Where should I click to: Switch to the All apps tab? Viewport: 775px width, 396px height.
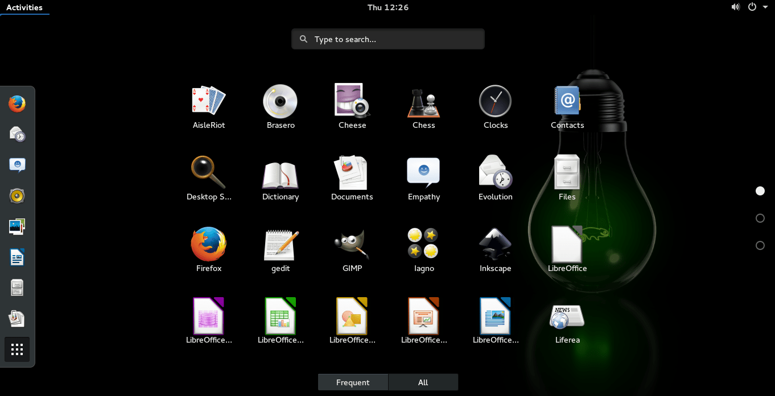click(423, 382)
